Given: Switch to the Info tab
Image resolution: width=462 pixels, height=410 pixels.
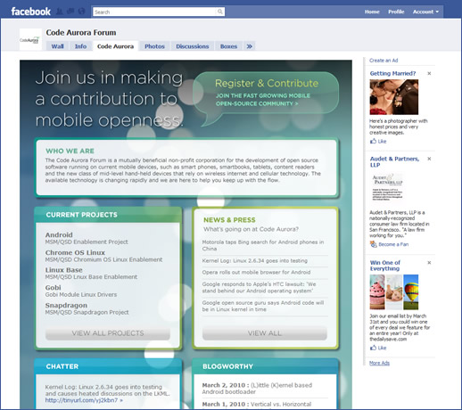Looking at the screenshot, I should [x=80, y=46].
